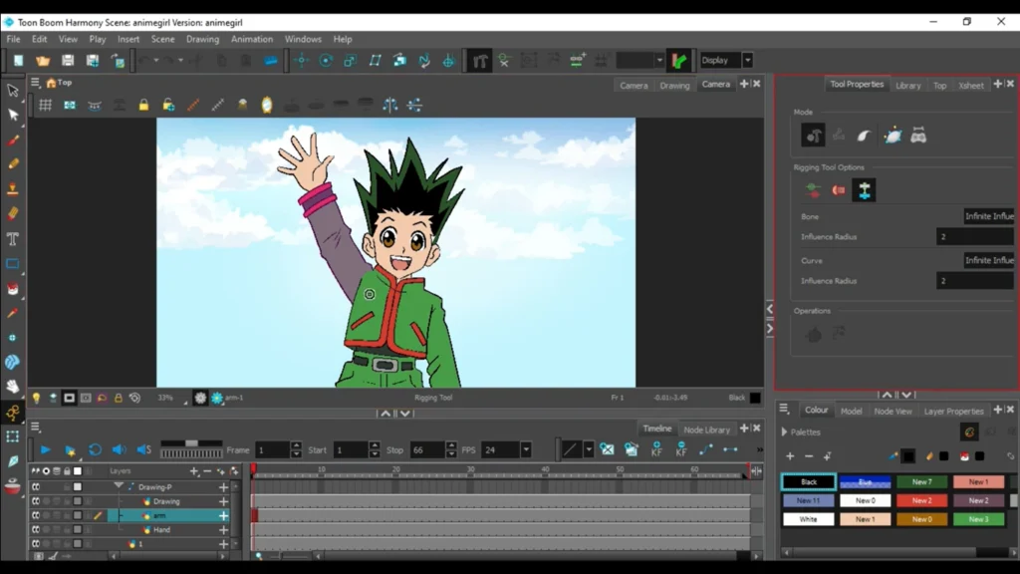
Task: Select the White colour swatch
Action: coord(808,518)
